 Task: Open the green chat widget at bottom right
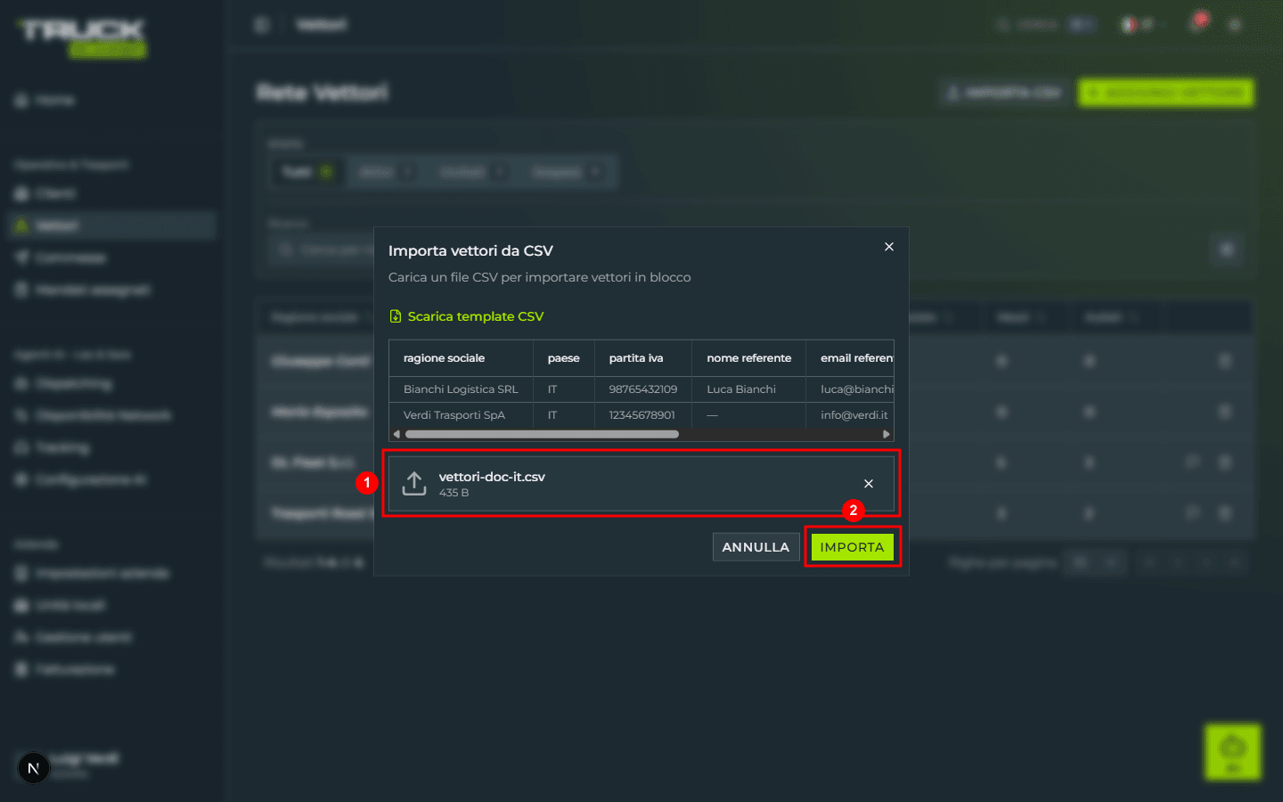coord(1233,751)
